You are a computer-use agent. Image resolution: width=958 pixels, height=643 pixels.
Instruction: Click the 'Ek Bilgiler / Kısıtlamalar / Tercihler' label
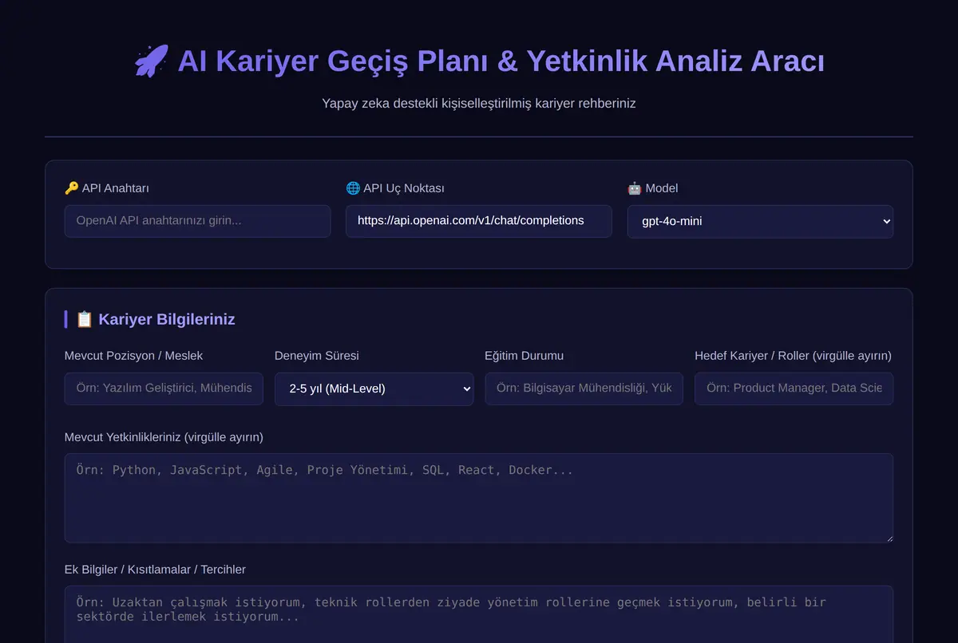click(155, 570)
